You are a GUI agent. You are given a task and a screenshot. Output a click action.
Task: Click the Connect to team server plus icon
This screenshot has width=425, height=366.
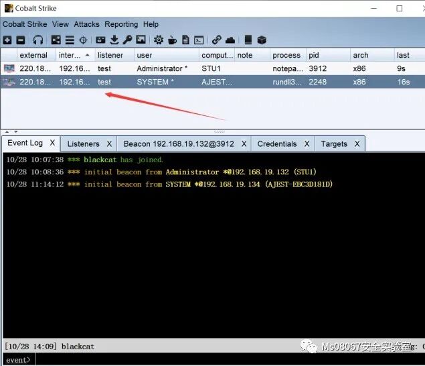[x=7, y=40]
